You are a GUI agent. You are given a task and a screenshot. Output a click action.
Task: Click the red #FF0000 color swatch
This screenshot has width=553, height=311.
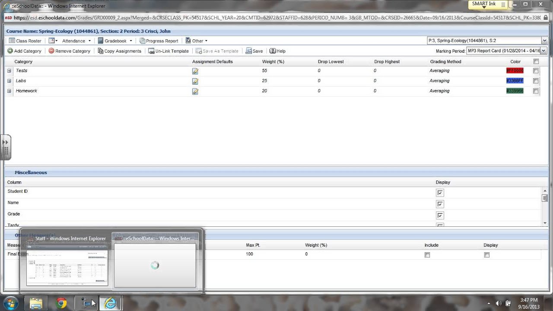515,70
